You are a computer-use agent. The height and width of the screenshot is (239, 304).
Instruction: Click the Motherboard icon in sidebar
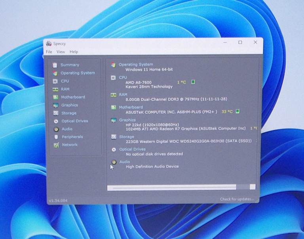pos(56,97)
